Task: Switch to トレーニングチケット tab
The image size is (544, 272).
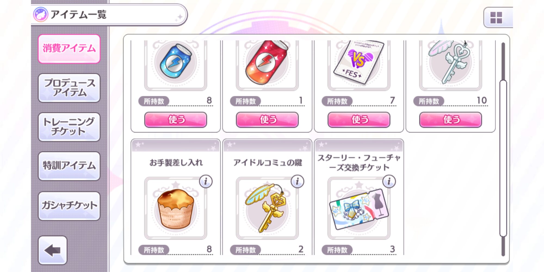Action: pos(69,127)
